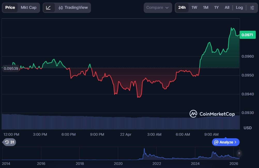
Task: Select the 1M time range
Action: pyautogui.click(x=205, y=7)
